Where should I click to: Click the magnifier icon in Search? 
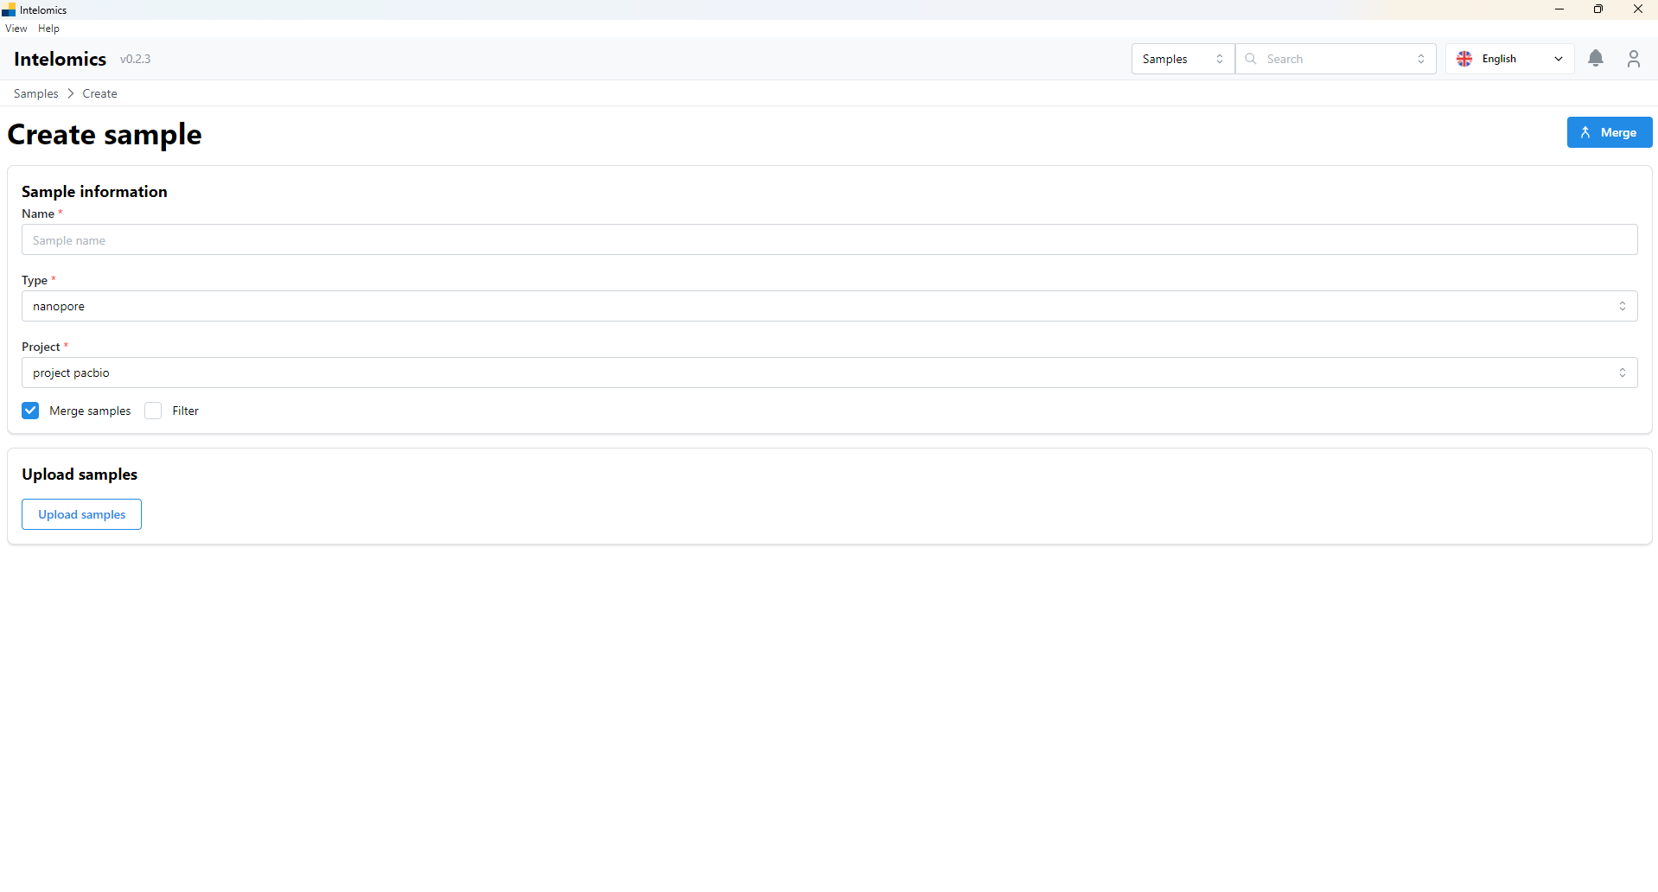1251,59
